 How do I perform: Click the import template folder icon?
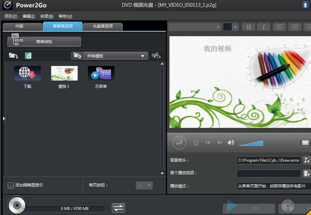tap(13, 56)
